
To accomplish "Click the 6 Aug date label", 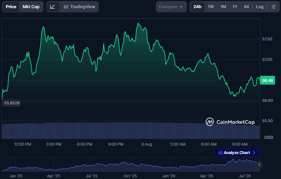I will click(147, 144).
